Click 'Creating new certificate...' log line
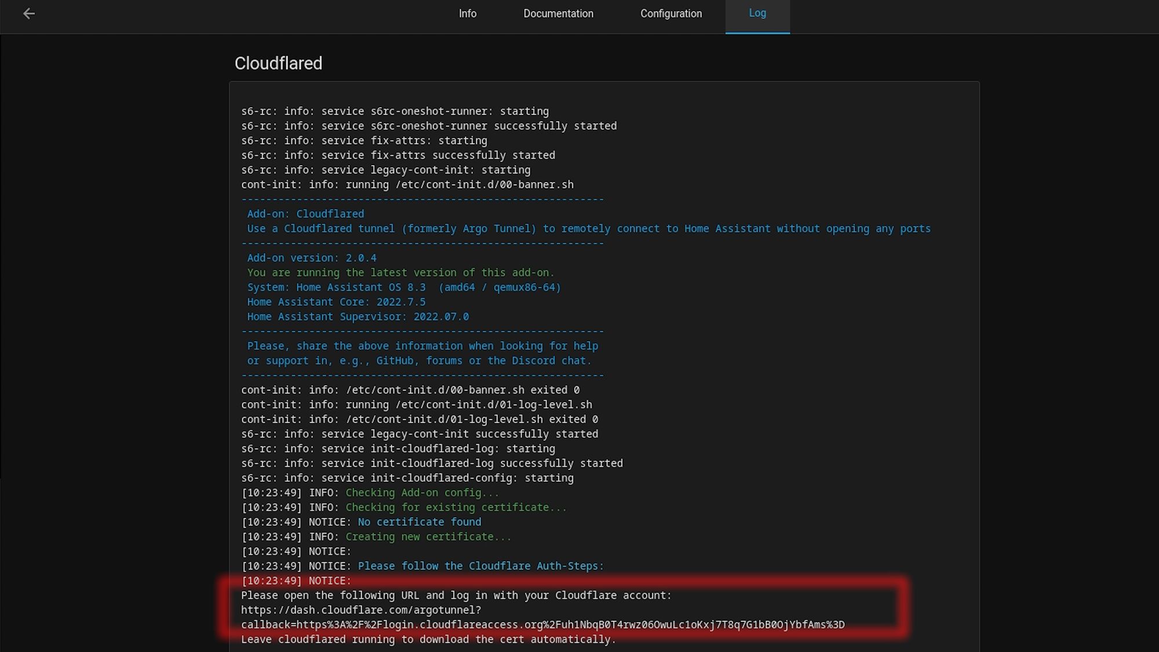1159x652 pixels. pyautogui.click(x=376, y=537)
